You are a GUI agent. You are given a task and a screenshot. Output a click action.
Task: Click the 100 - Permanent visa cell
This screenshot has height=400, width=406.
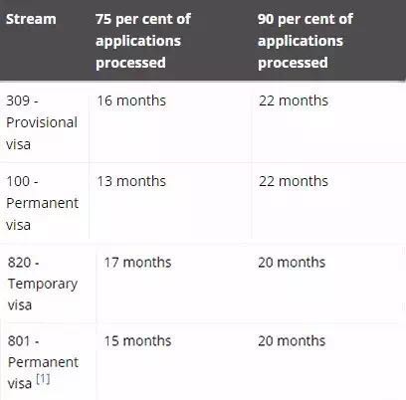43,203
